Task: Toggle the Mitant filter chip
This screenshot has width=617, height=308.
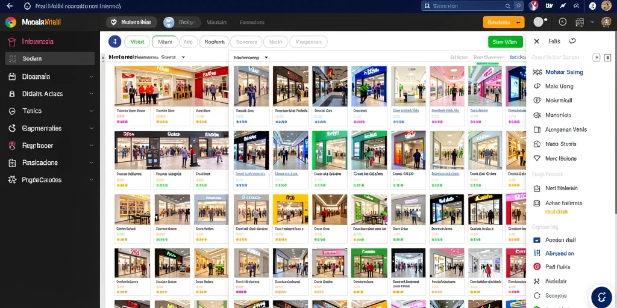Action: [x=165, y=42]
